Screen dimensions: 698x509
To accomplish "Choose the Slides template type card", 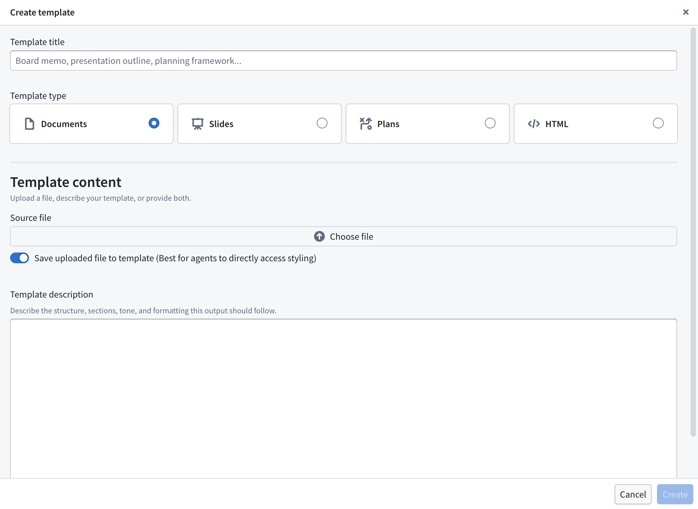I will point(260,124).
